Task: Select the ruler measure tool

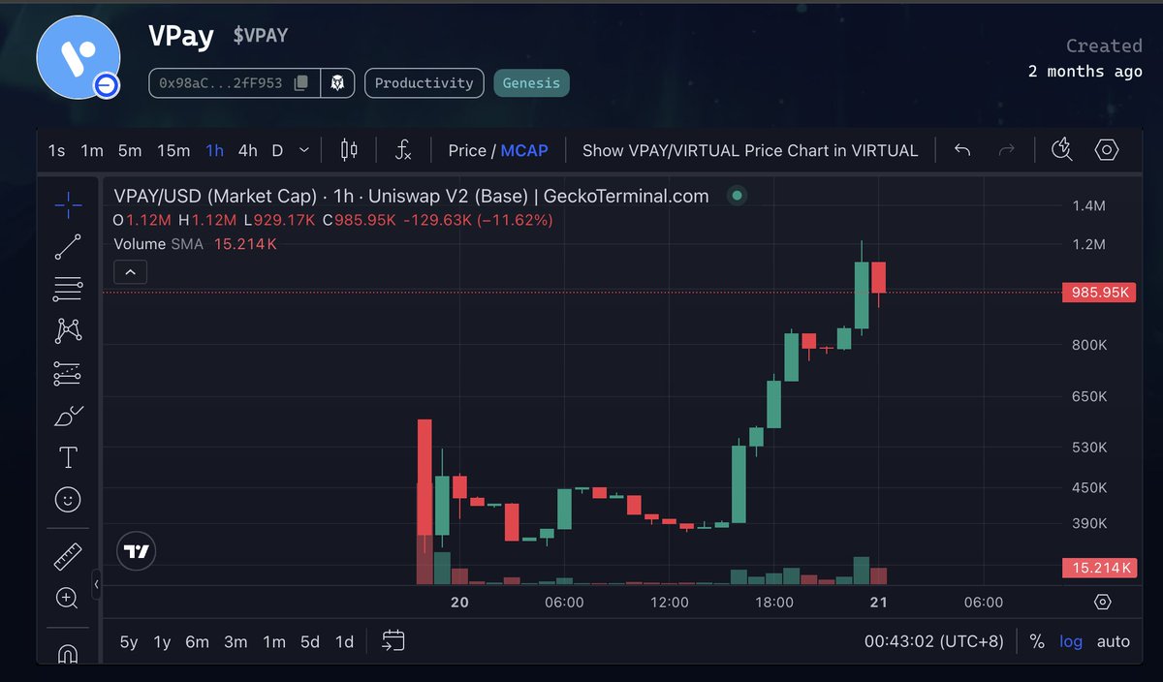Action: tap(68, 556)
